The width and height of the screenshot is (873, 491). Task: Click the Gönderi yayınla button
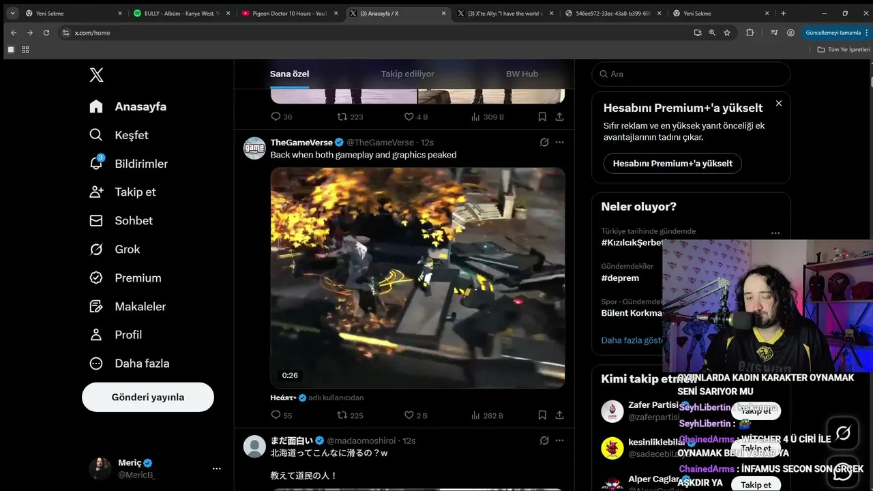[148, 397]
